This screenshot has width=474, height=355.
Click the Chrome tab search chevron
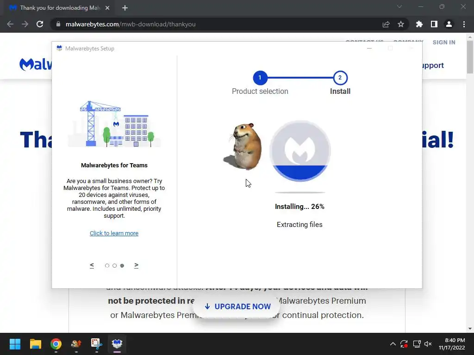pos(399,6)
